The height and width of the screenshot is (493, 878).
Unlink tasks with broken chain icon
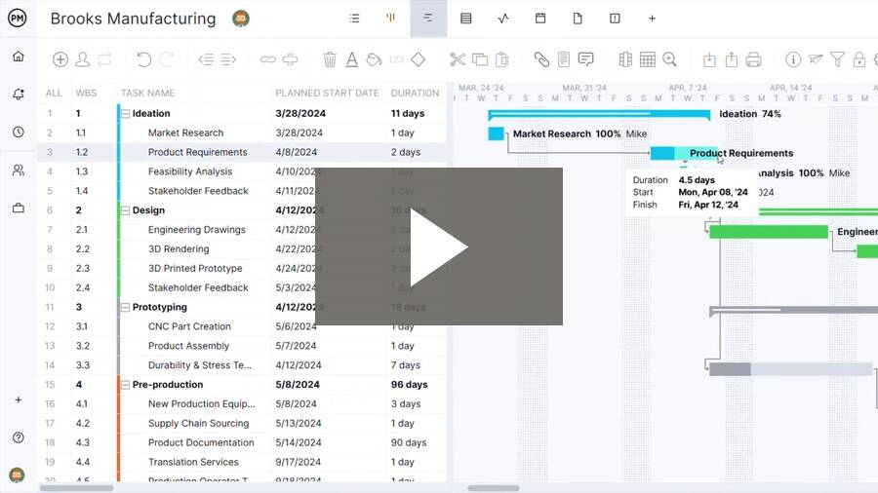click(x=290, y=59)
